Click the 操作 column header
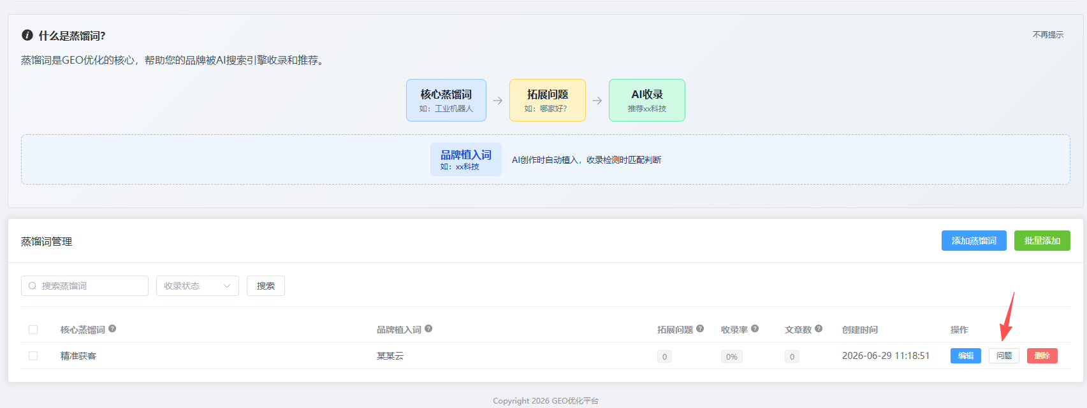Image resolution: width=1087 pixels, height=408 pixels. pyautogui.click(x=959, y=330)
